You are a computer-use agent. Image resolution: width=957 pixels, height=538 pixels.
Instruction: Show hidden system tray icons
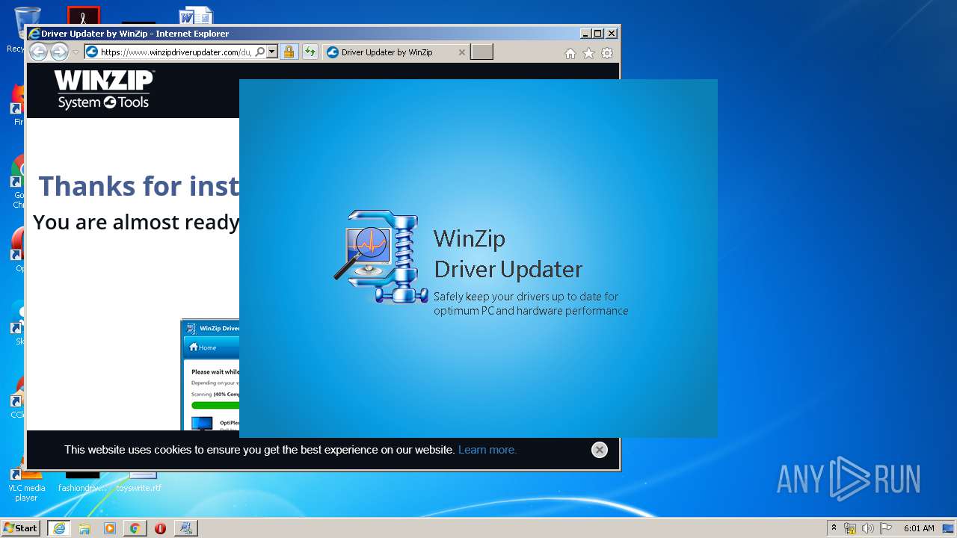(834, 528)
